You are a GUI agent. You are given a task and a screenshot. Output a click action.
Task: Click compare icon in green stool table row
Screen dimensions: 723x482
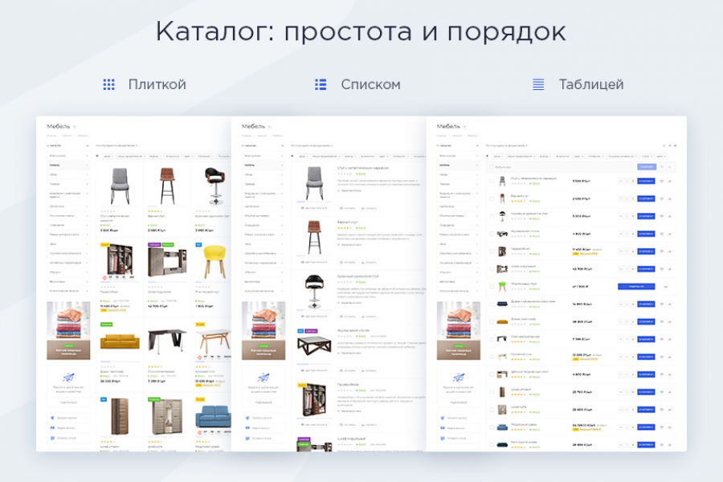(665, 287)
